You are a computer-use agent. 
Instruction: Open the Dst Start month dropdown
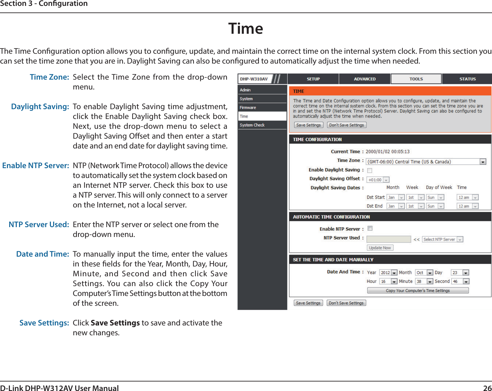coord(395,197)
